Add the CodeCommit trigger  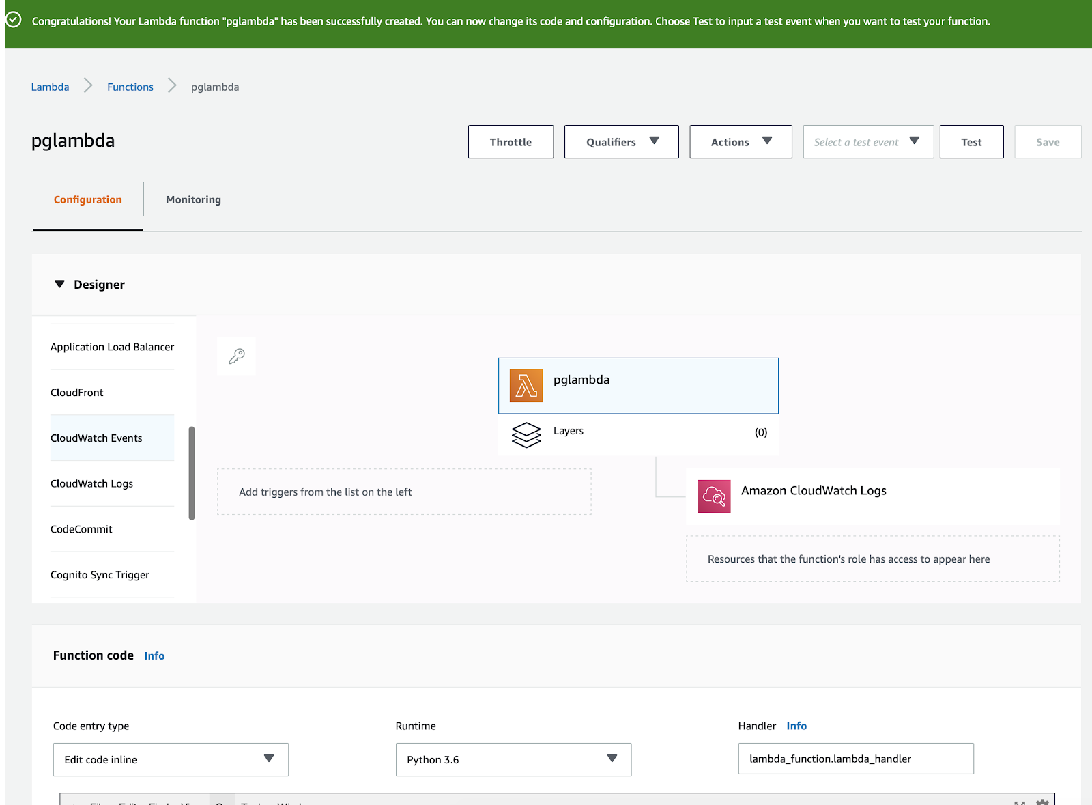click(x=113, y=529)
